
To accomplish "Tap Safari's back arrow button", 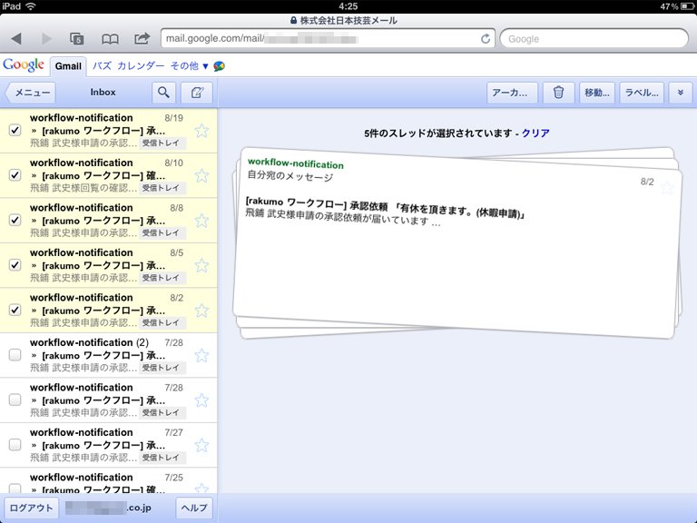I will coord(16,39).
